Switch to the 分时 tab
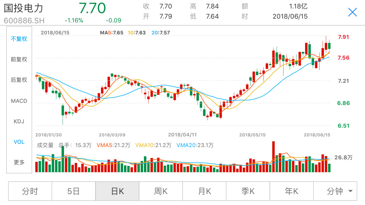The width and height of the screenshot is (365, 205). coord(30,191)
